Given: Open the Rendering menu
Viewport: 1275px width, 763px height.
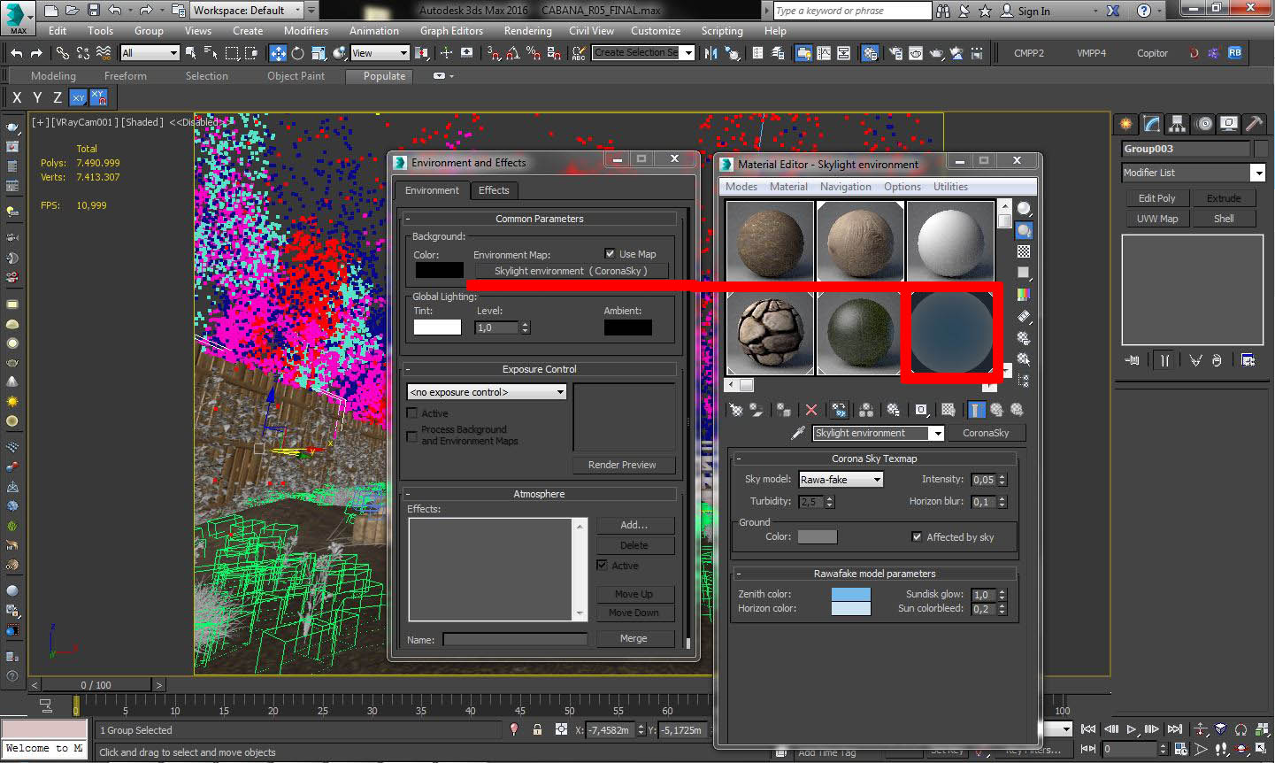Looking at the screenshot, I should tap(527, 31).
